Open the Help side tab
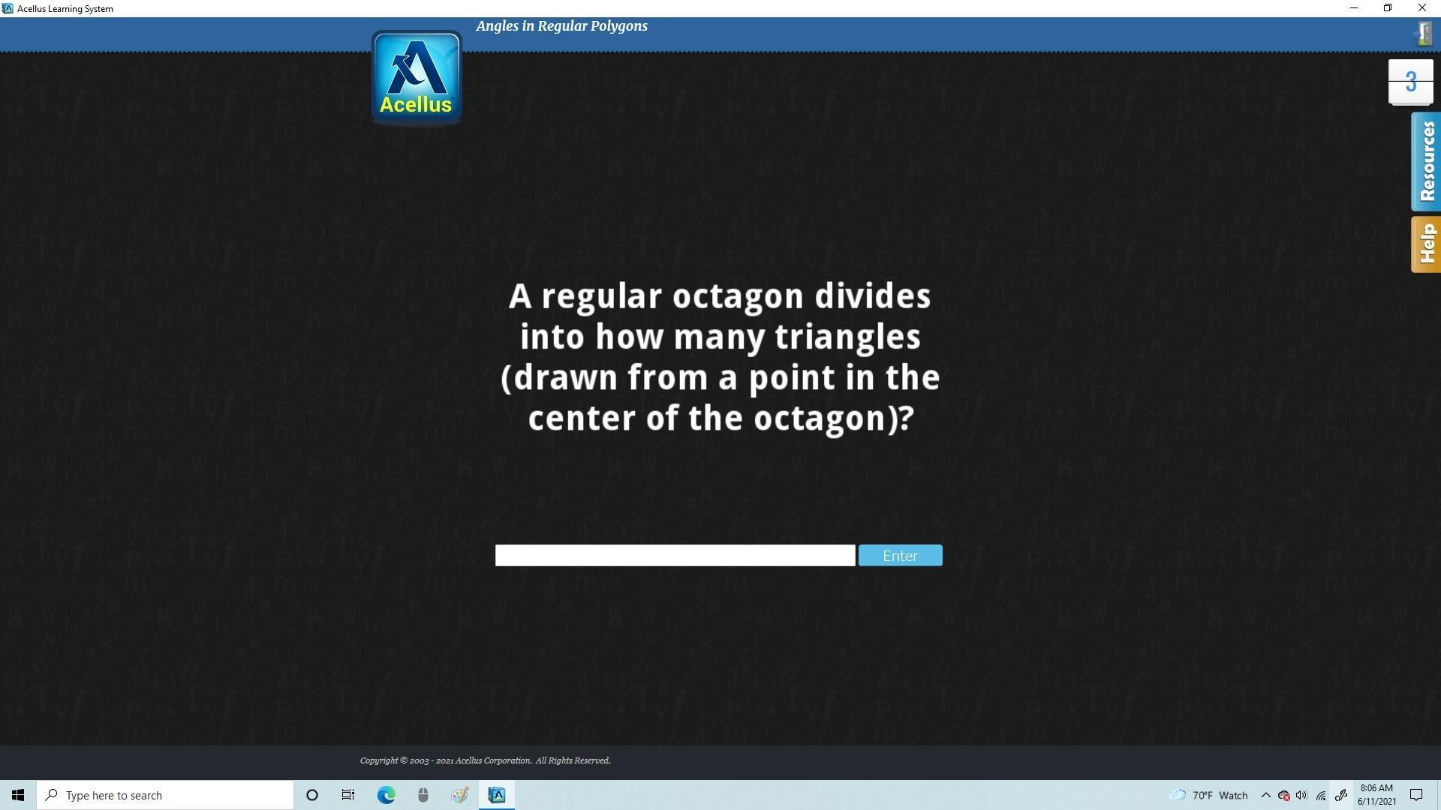This screenshot has height=810, width=1441. pyautogui.click(x=1426, y=244)
